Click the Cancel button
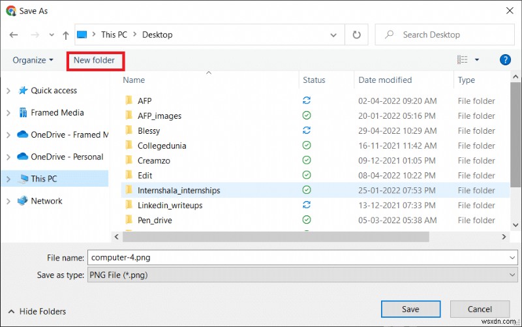Image resolution: width=522 pixels, height=327 pixels. pyautogui.click(x=480, y=309)
